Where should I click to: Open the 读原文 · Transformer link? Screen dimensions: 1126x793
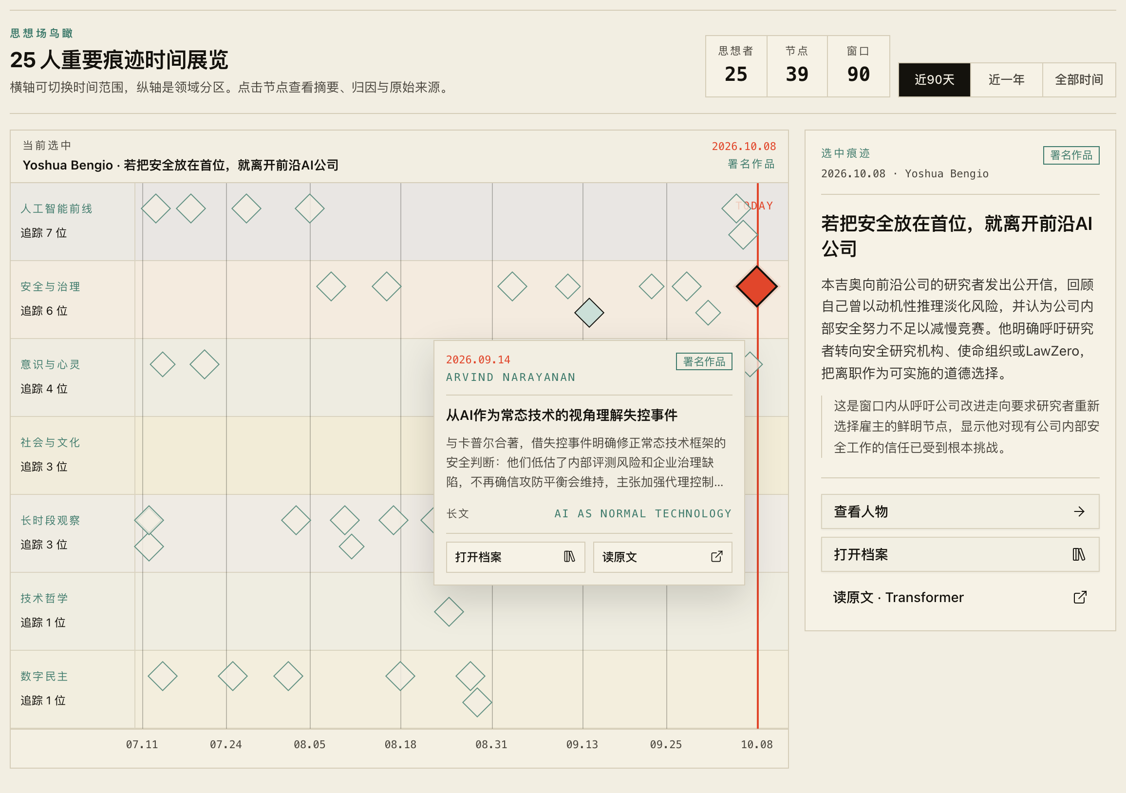(x=960, y=597)
